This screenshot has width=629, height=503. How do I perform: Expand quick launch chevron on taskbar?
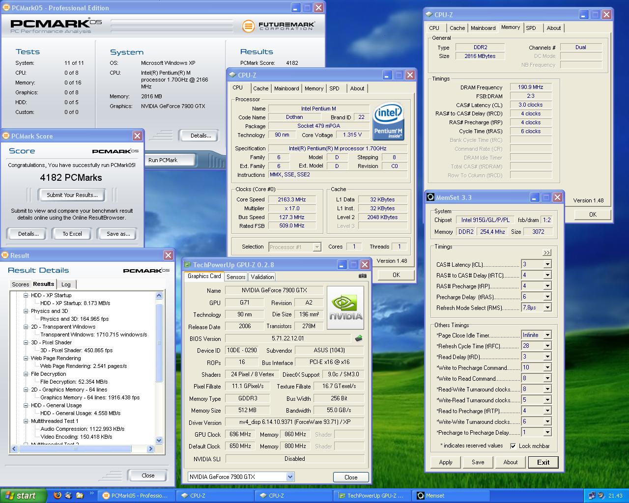pos(92,493)
